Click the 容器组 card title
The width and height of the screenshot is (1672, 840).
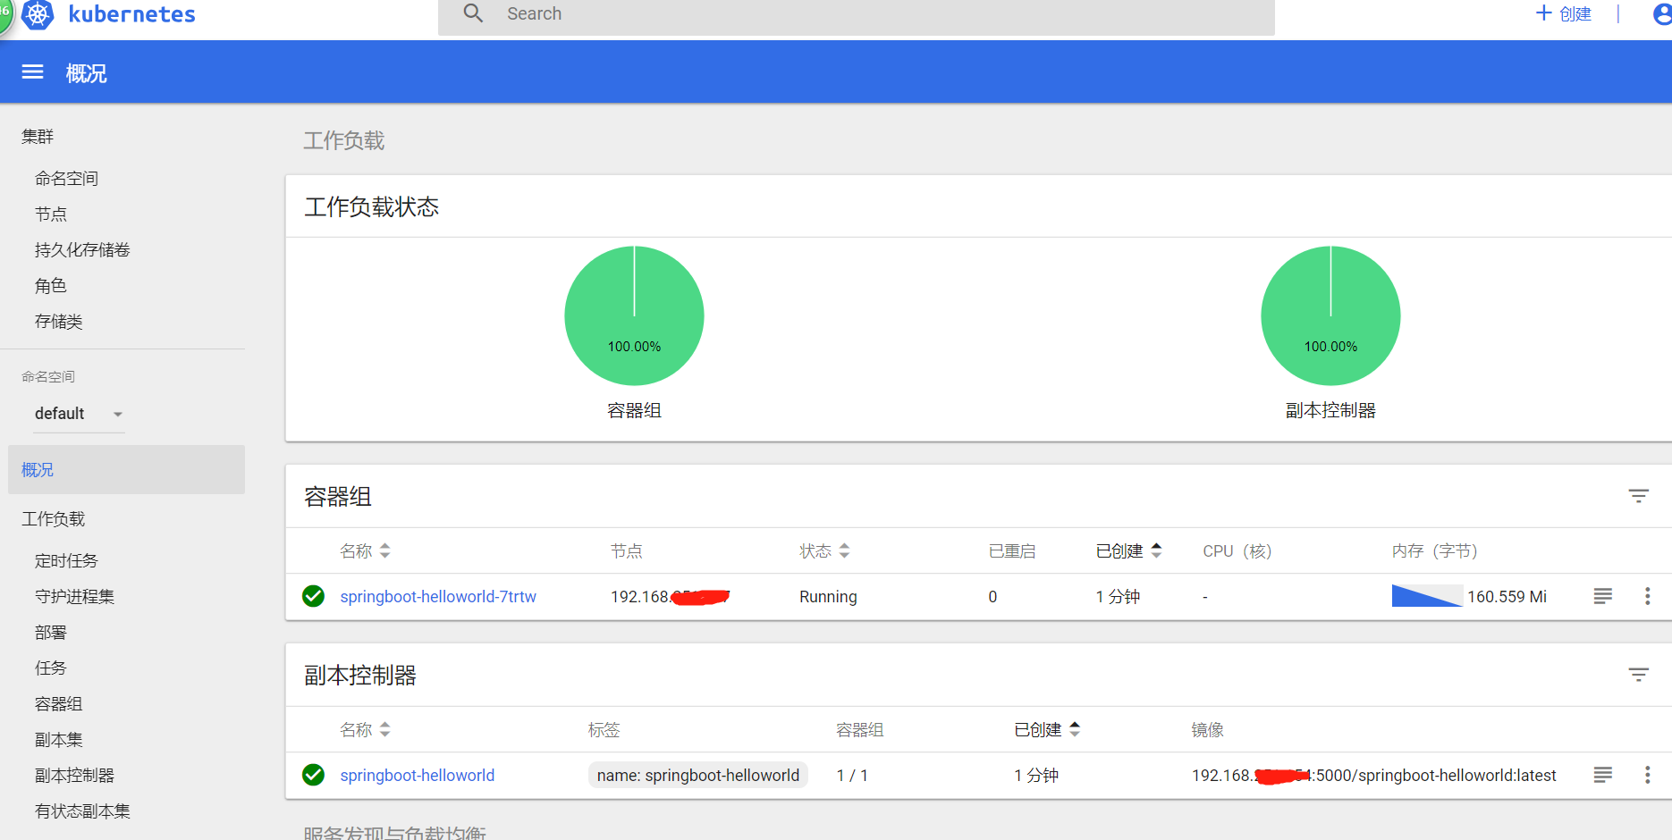pyautogui.click(x=338, y=497)
